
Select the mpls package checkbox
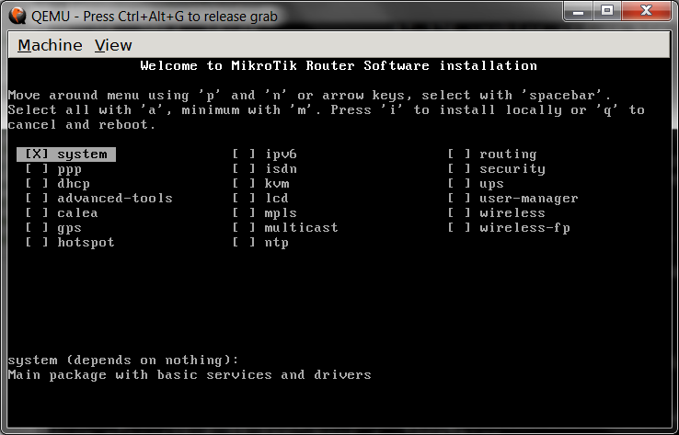(244, 213)
